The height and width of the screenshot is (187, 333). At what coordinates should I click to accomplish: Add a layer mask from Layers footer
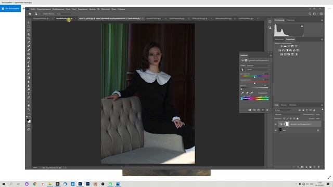click(302, 167)
